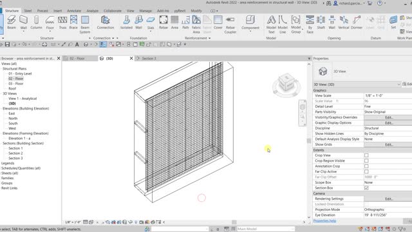Open the Properties help link

(324, 220)
